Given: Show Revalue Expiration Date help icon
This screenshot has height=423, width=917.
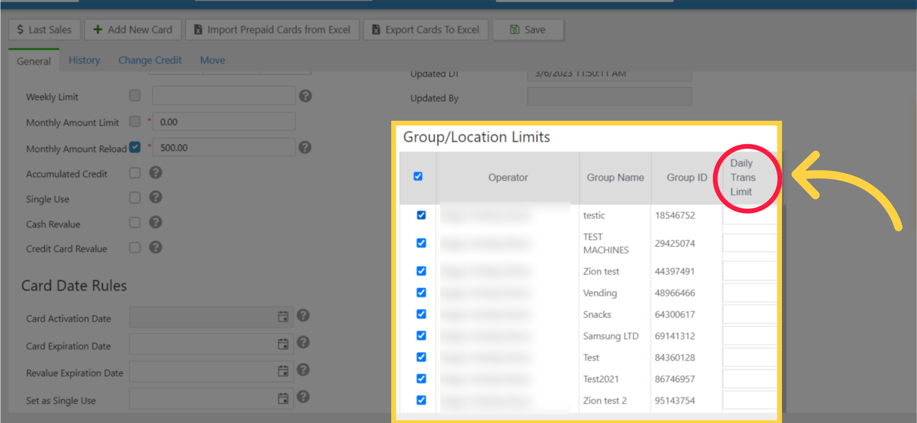Looking at the screenshot, I should click(303, 370).
